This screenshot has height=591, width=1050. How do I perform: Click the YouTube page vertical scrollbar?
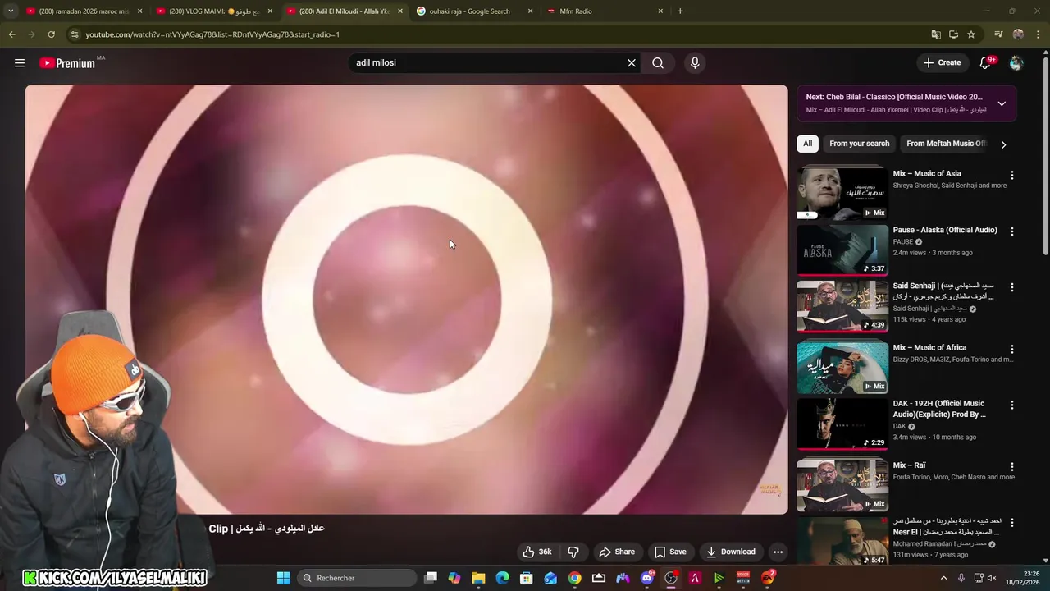tap(1045, 156)
